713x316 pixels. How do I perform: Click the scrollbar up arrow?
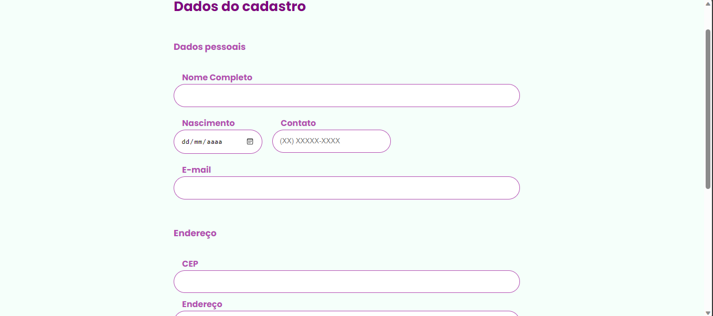(708, 3)
